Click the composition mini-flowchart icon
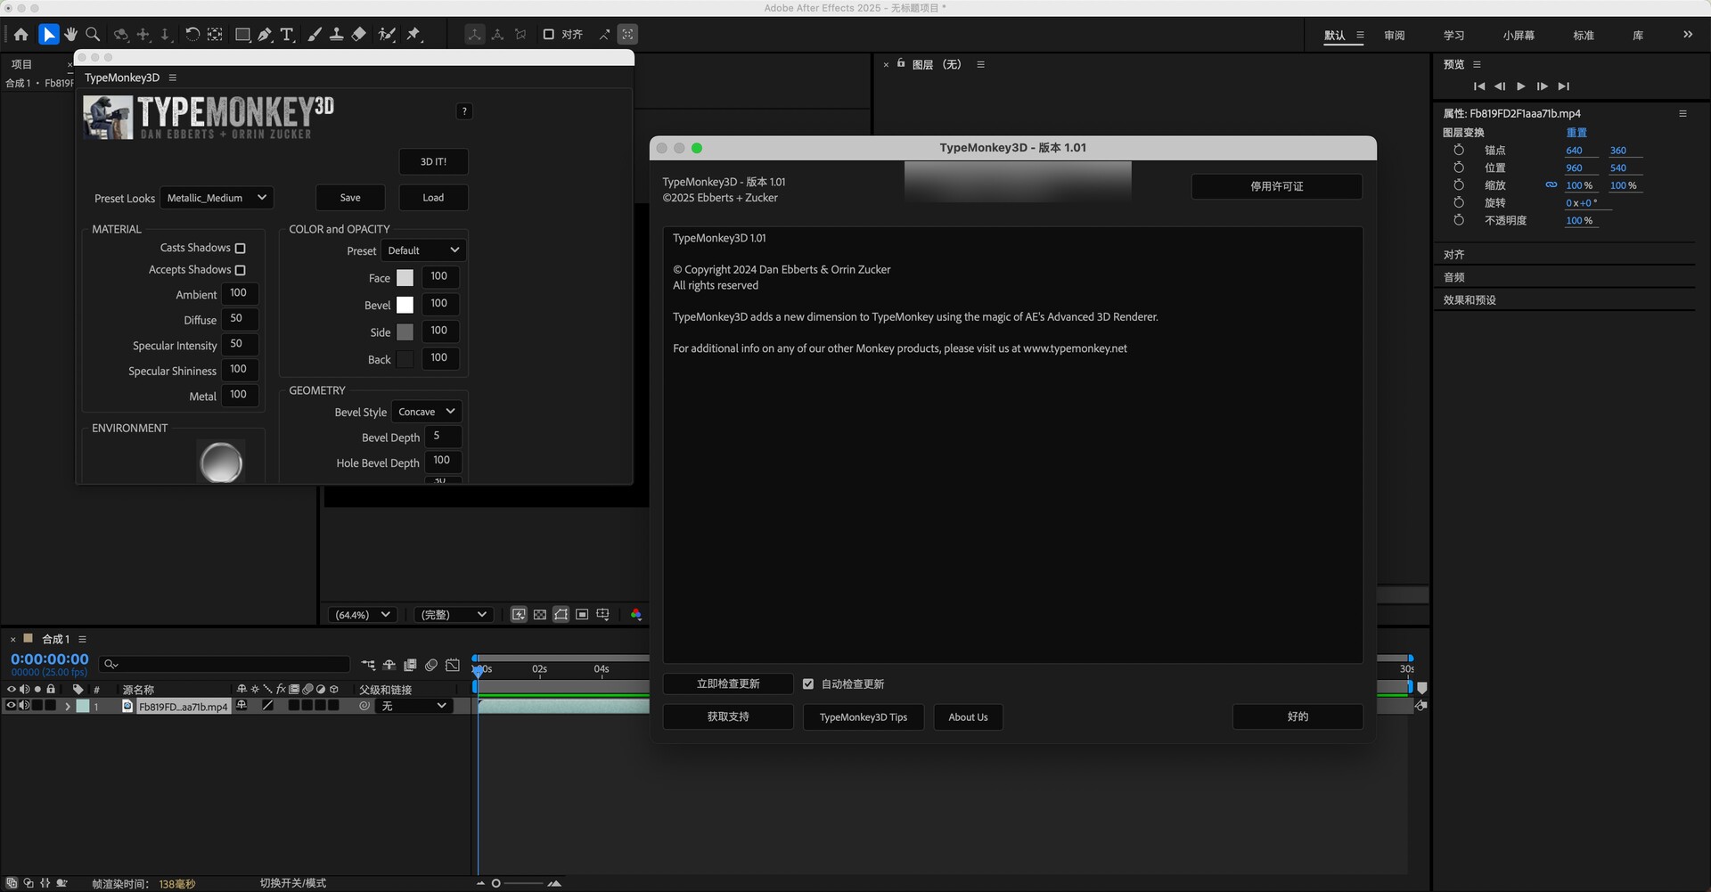The width and height of the screenshot is (1711, 892). click(x=368, y=665)
